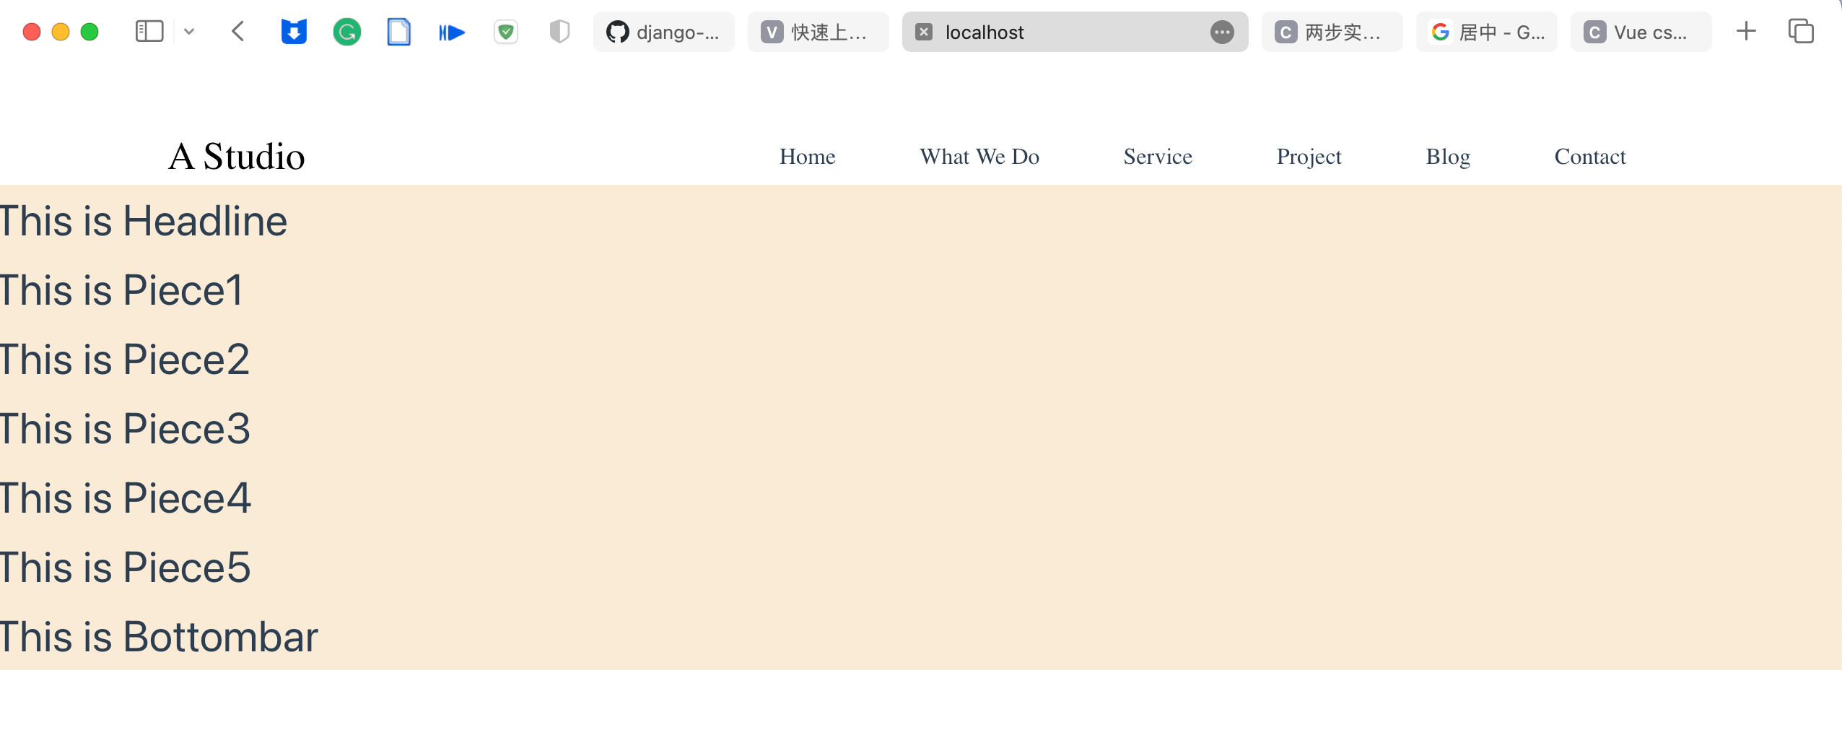Click the blue Bitwarden shield extension icon
This screenshot has height=751, width=1842.
tap(294, 32)
